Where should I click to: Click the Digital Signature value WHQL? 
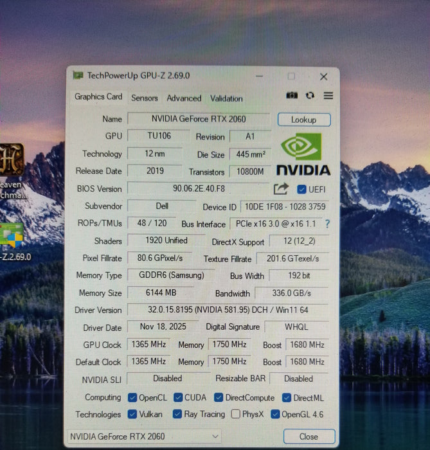[x=296, y=327]
